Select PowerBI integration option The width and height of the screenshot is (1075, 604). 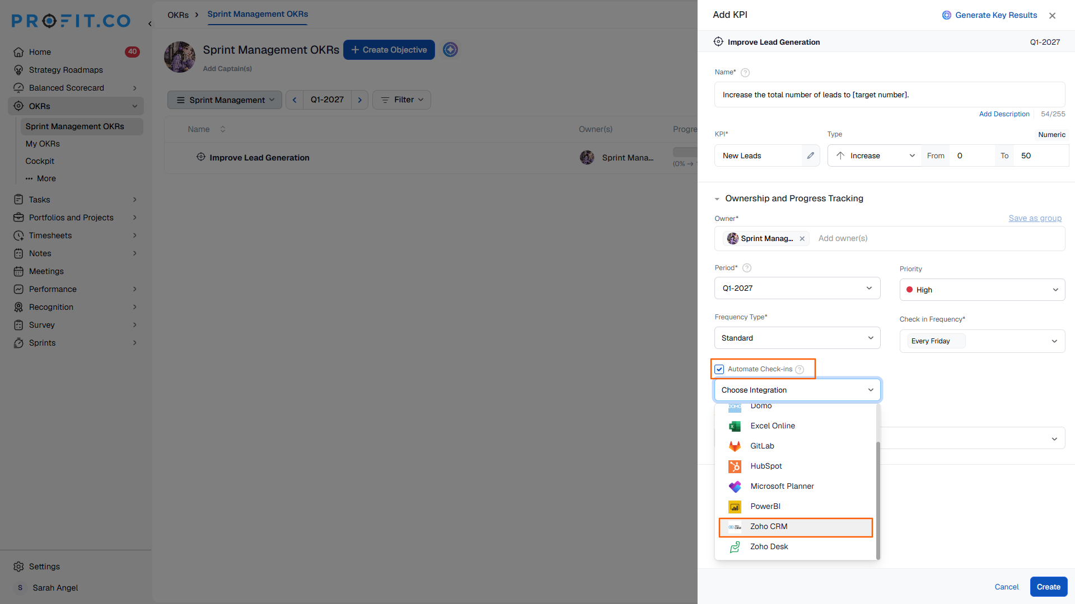click(796, 507)
